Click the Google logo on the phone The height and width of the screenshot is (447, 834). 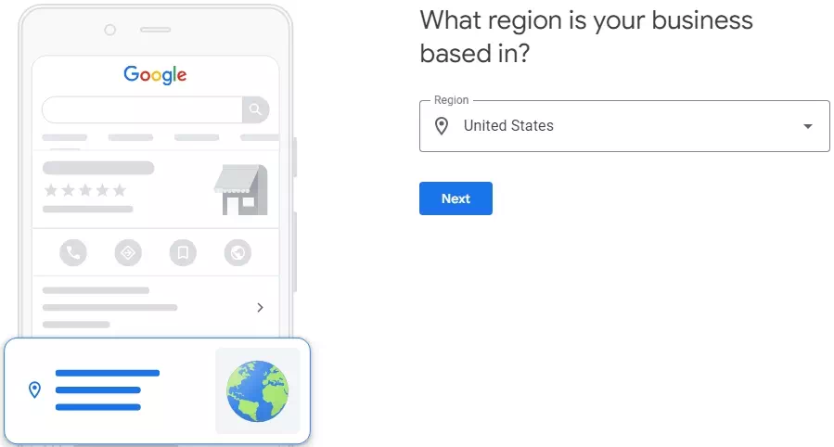155,75
